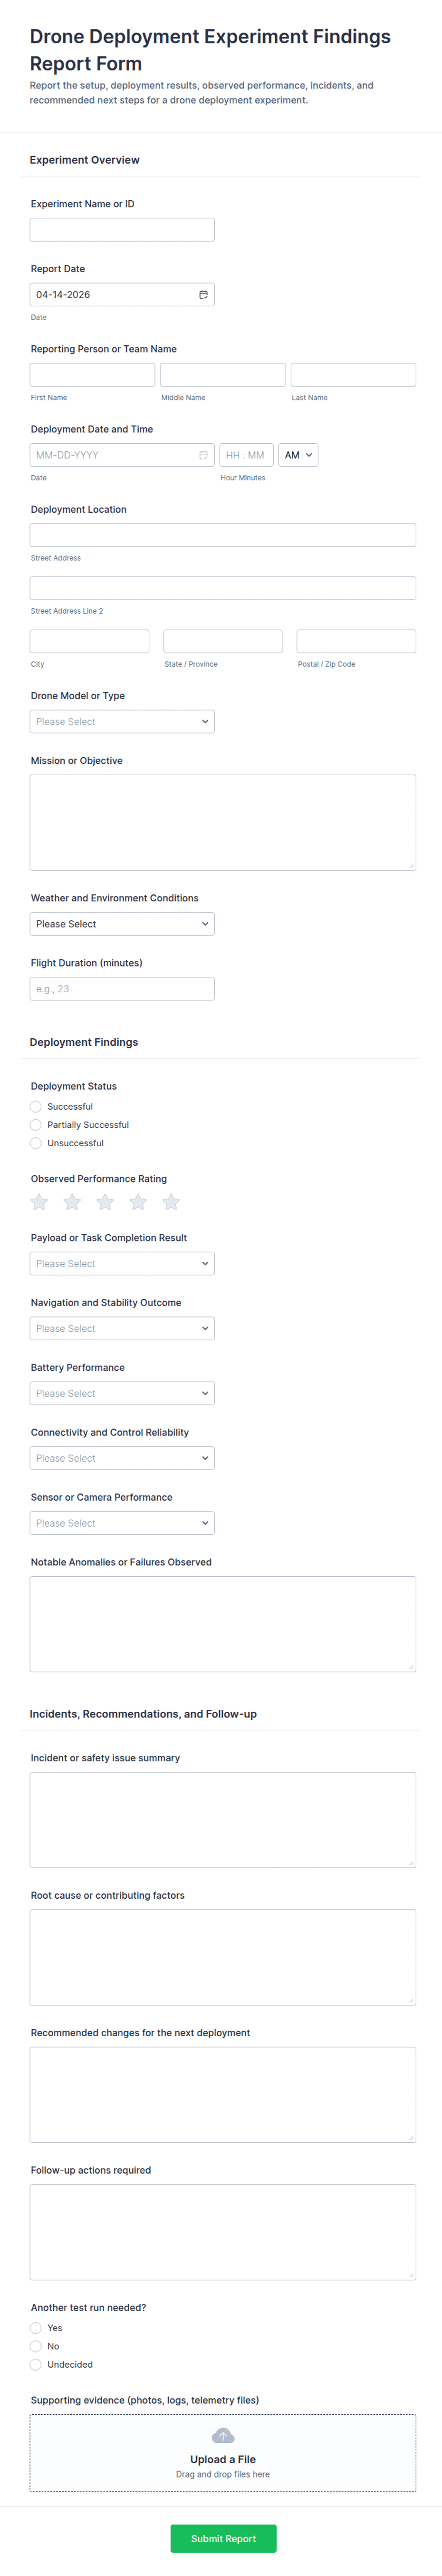
Task: Expand Sensor or Camera Performance dropdown
Action: pos(122,1523)
